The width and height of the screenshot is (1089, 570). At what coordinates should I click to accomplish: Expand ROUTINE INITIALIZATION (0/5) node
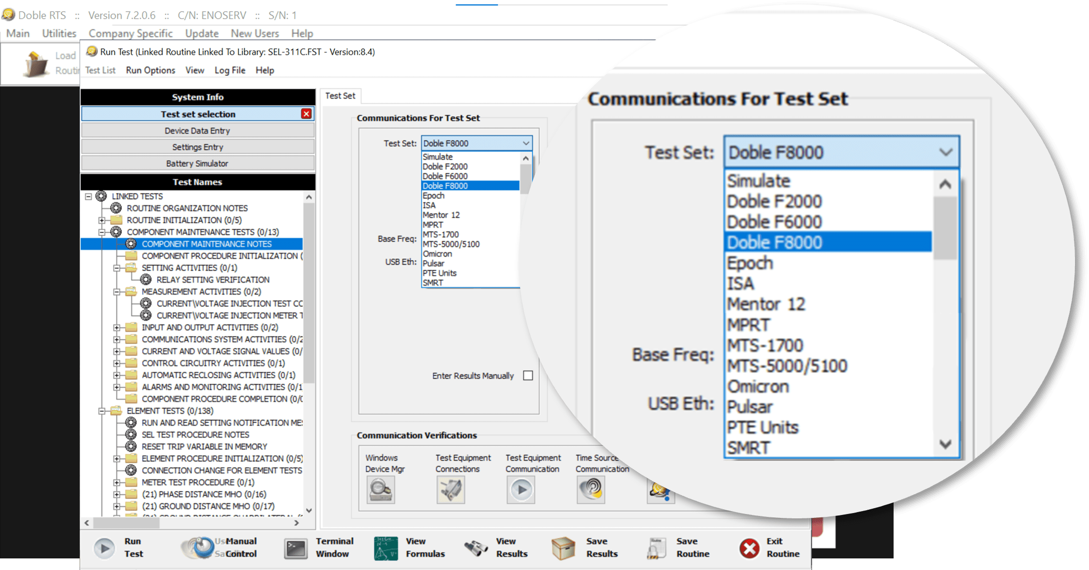[x=102, y=220]
